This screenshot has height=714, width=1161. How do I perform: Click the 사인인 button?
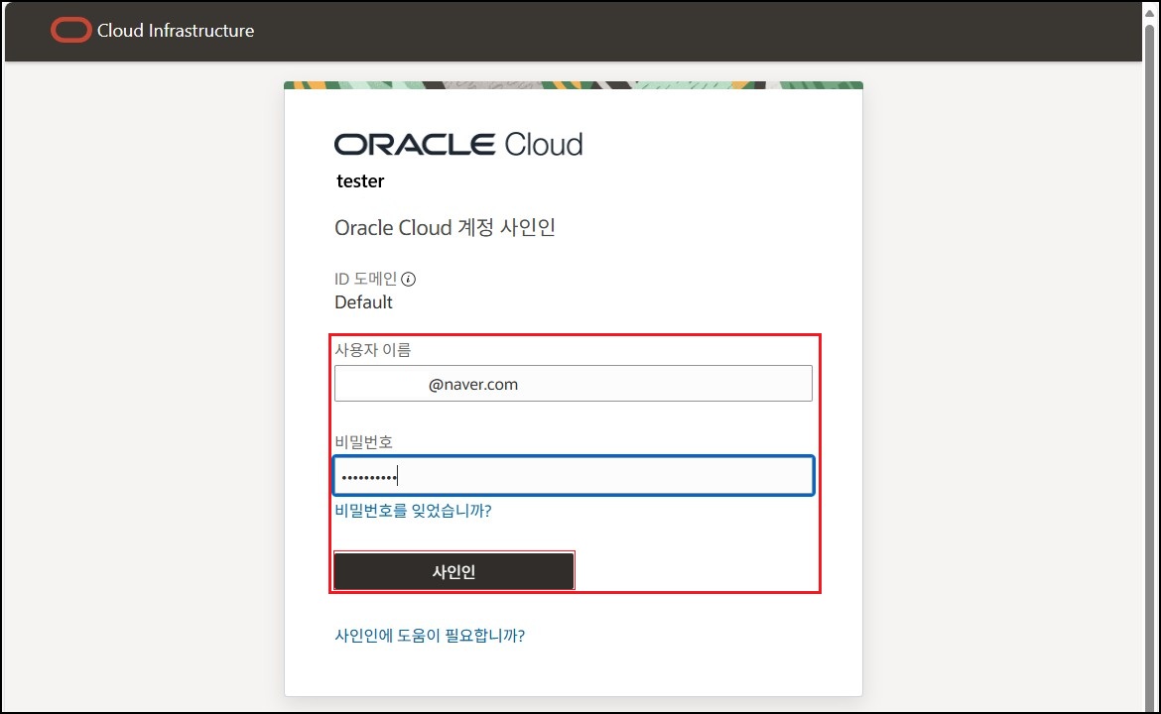click(453, 571)
